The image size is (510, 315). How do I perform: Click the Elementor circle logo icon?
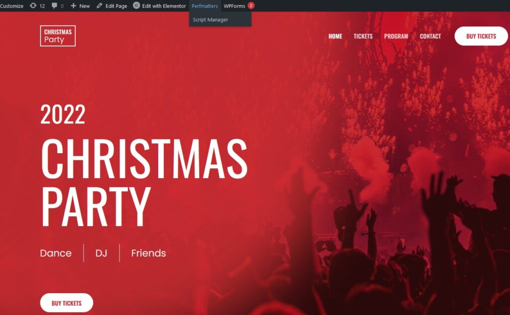136,5
